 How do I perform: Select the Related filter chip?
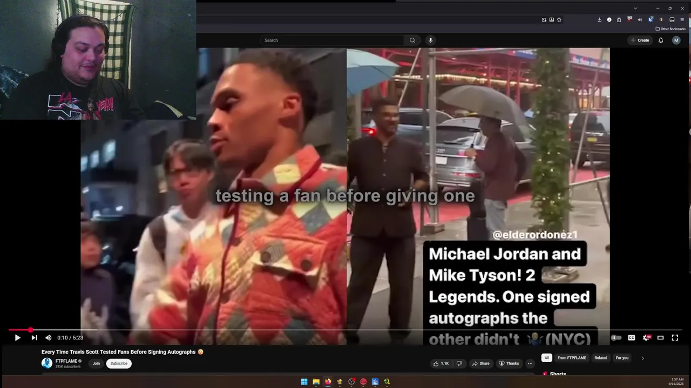[601, 358]
